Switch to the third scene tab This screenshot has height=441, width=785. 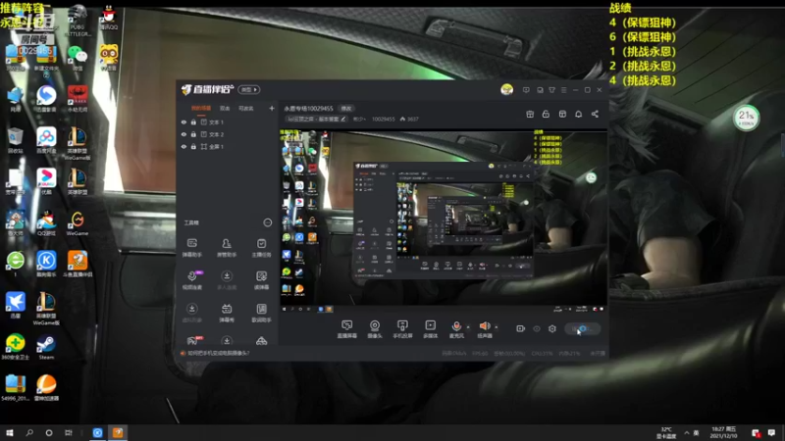[x=246, y=108]
